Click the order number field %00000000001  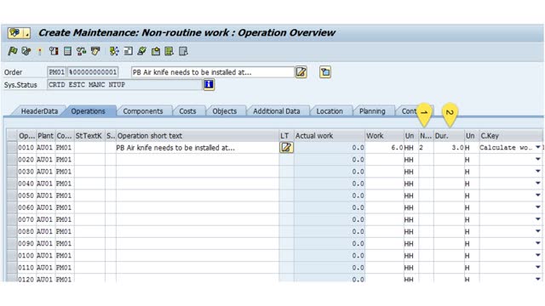[x=93, y=72]
